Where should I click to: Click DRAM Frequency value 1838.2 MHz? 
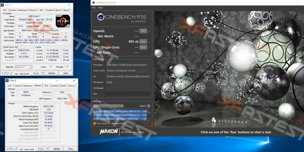point(49,107)
